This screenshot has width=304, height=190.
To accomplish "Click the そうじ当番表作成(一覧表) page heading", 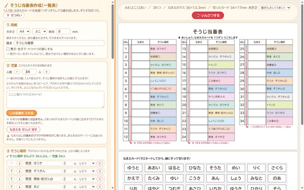I will [34, 6].
